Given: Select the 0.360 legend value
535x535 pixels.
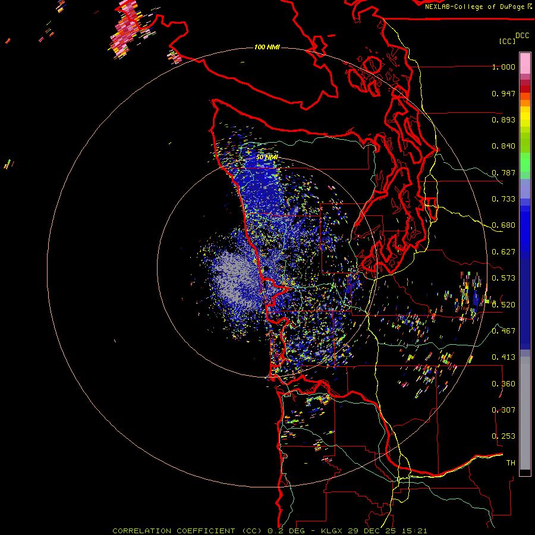Looking at the screenshot, I should [503, 384].
